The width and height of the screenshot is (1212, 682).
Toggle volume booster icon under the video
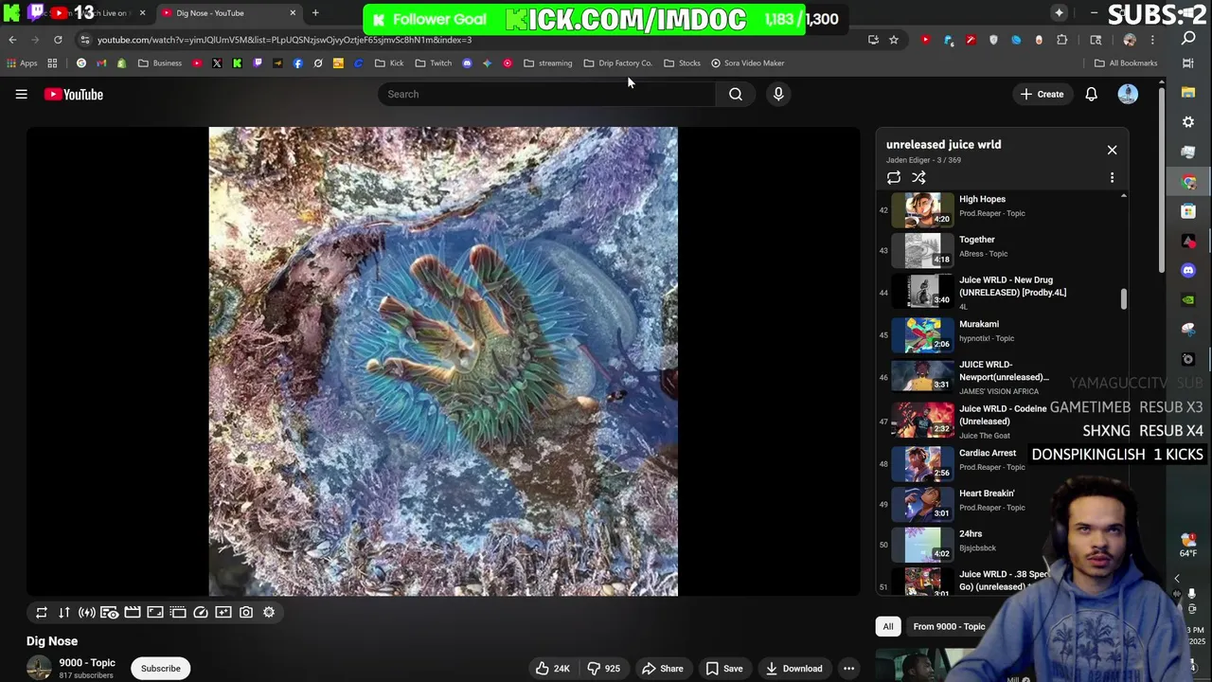pyautogui.click(x=87, y=612)
